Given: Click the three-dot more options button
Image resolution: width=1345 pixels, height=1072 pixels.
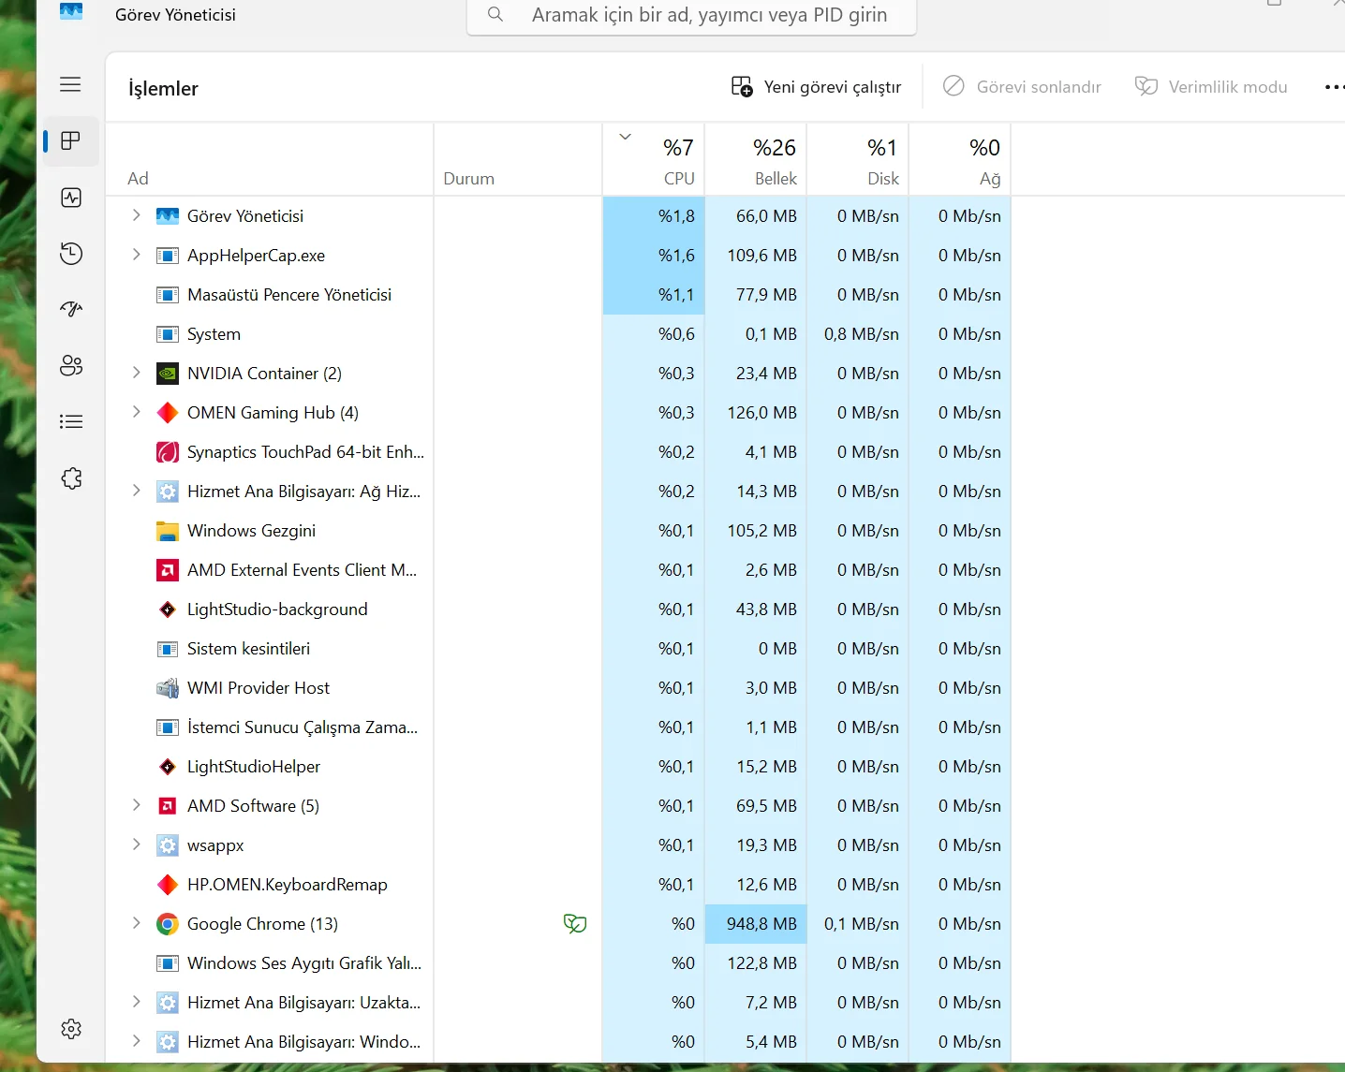Looking at the screenshot, I should pyautogui.click(x=1334, y=87).
